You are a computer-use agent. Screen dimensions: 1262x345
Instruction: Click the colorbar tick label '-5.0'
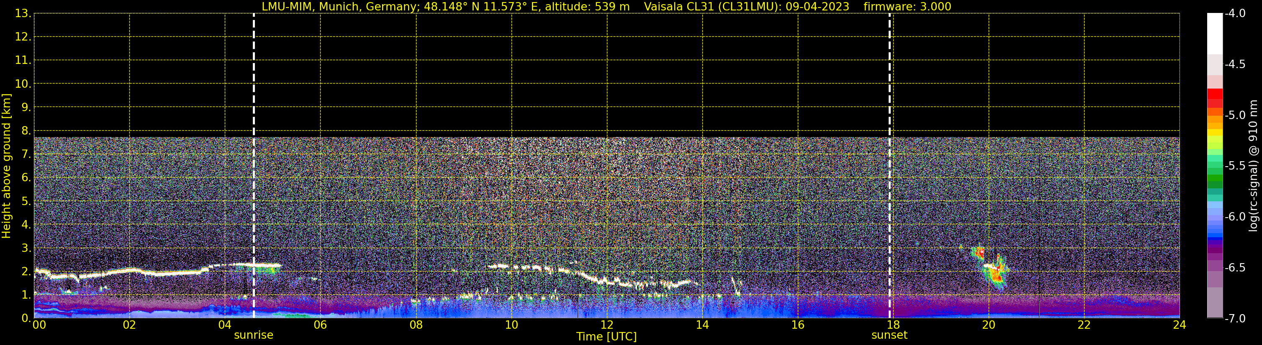(x=1234, y=115)
